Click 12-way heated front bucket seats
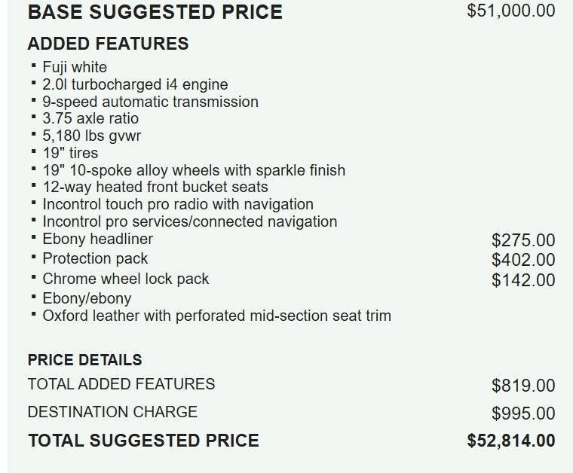Image resolution: width=573 pixels, height=473 pixels. point(155,187)
